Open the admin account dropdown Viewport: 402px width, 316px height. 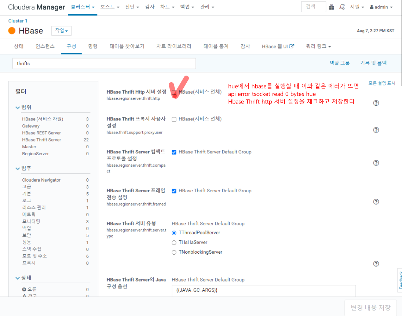pyautogui.click(x=381, y=7)
